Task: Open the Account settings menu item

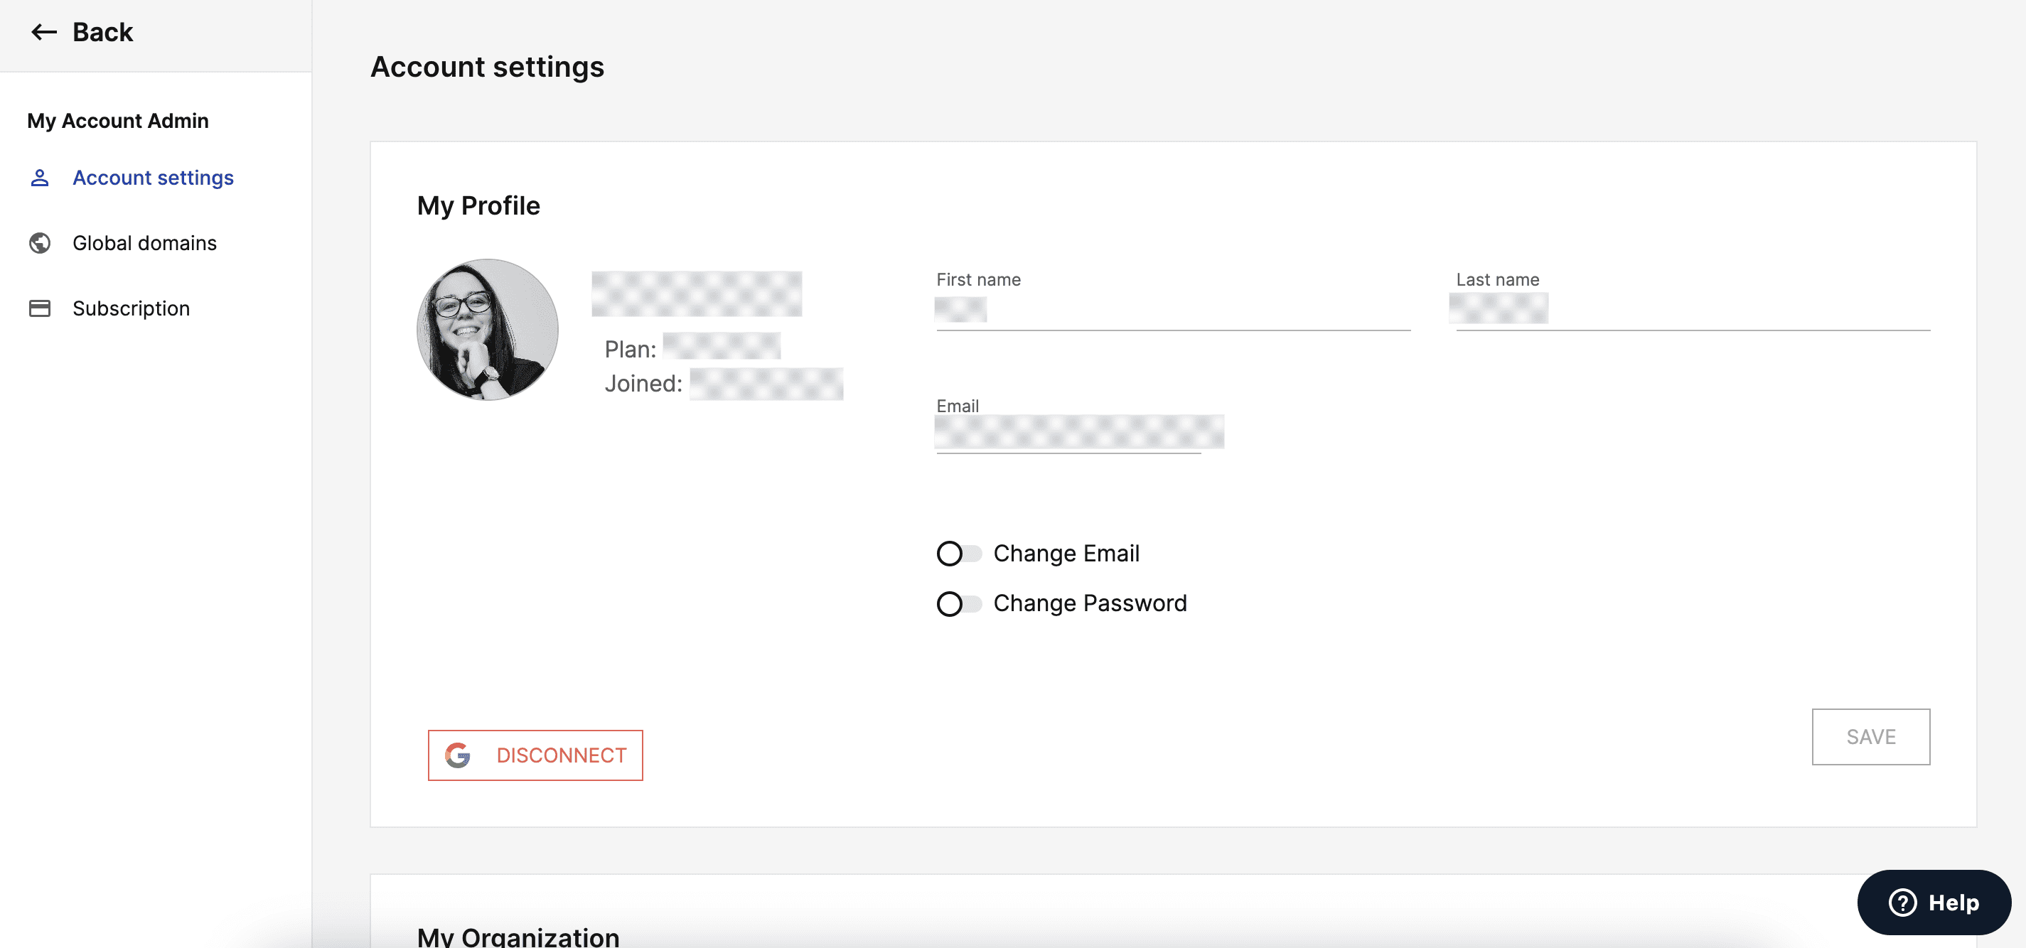Action: pyautogui.click(x=153, y=178)
